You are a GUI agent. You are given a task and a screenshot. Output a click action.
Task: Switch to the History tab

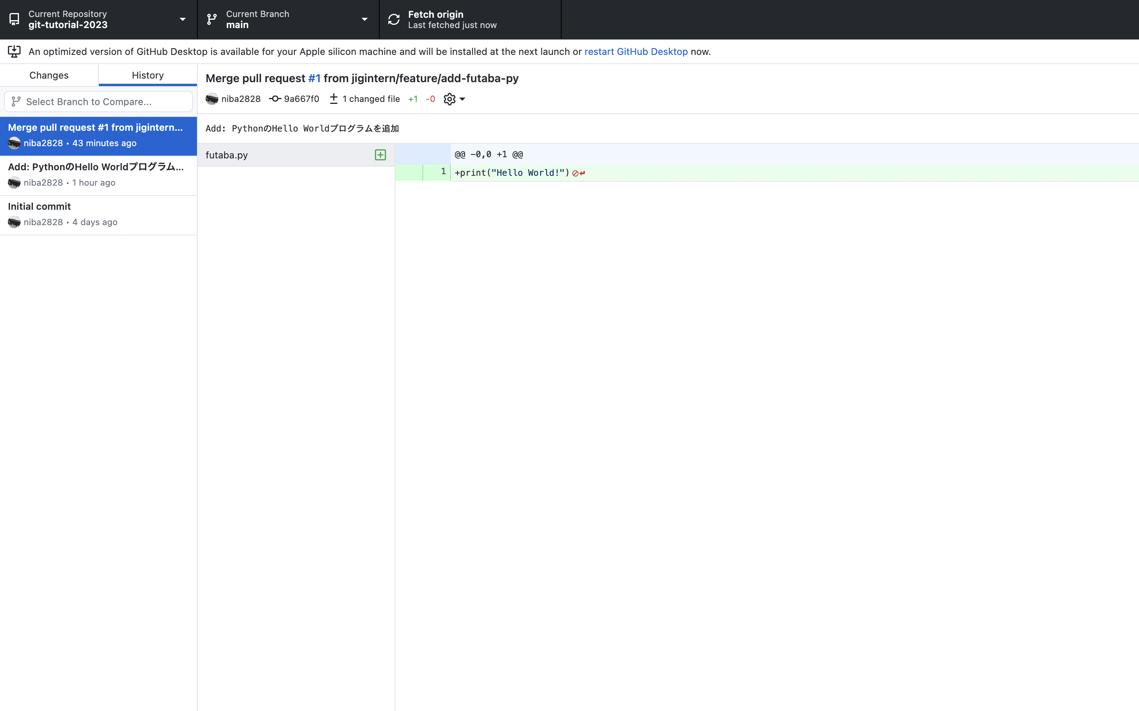pos(147,75)
